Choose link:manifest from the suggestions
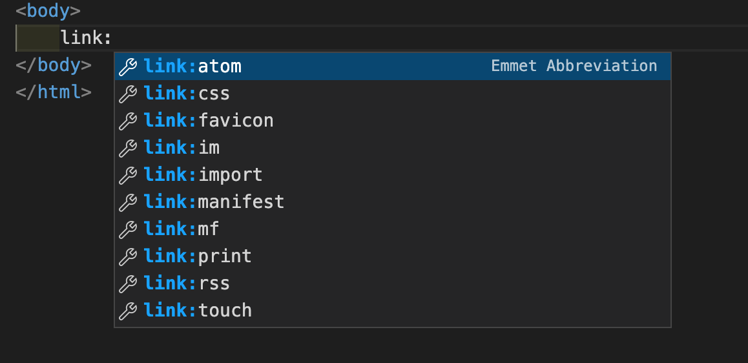This screenshot has height=363, width=748. (214, 202)
